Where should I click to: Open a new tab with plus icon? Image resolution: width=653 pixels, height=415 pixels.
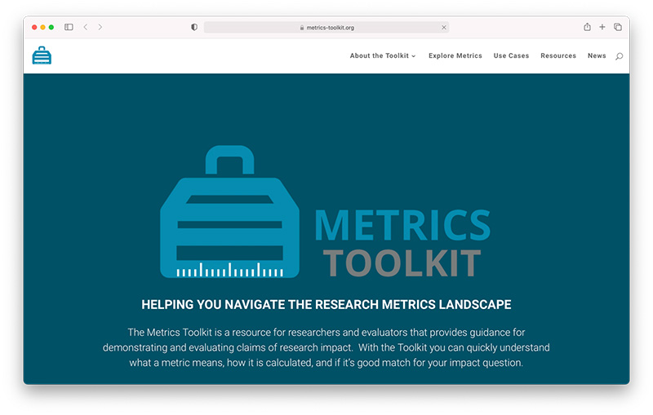click(x=602, y=27)
